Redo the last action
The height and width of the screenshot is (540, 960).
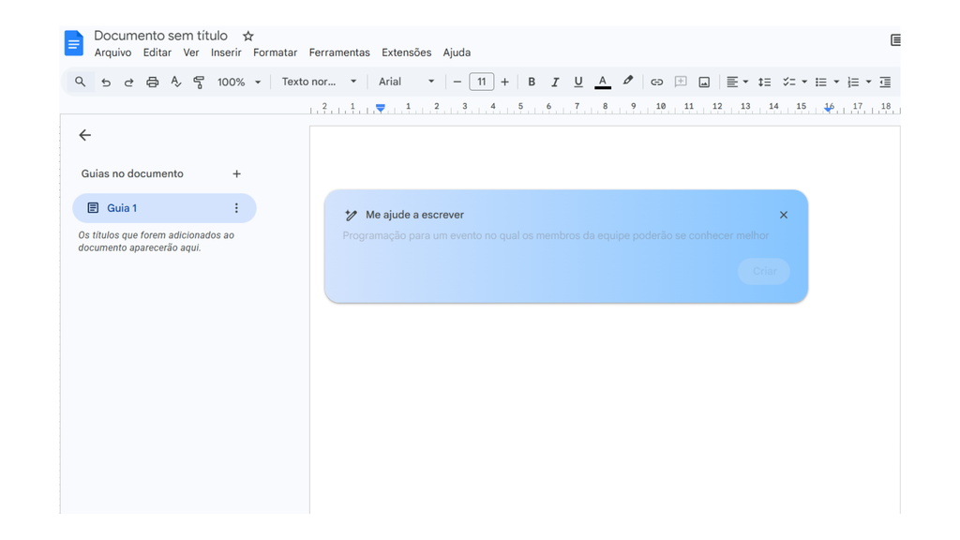pos(128,82)
